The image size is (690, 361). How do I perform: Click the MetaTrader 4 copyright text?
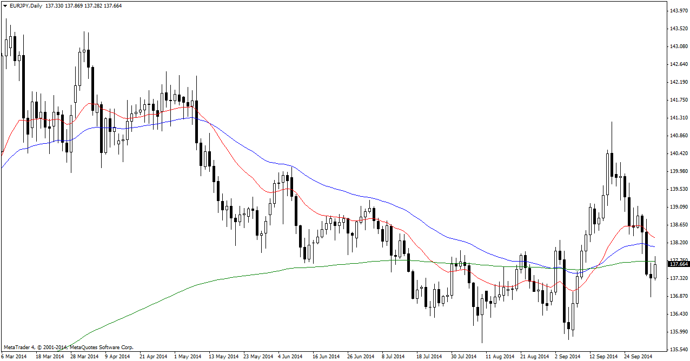pos(68,347)
